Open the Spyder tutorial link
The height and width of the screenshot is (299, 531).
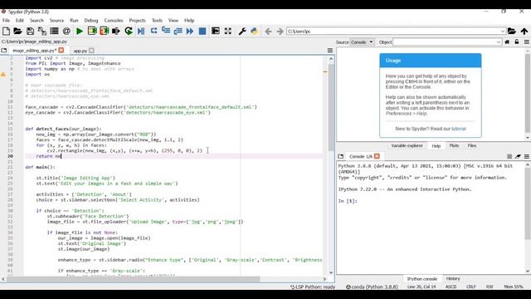pyautogui.click(x=459, y=129)
